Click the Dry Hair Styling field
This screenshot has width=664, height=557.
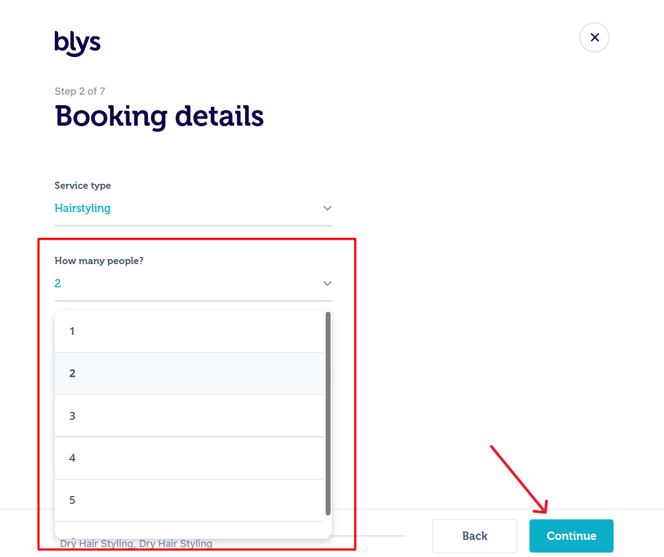point(136,544)
